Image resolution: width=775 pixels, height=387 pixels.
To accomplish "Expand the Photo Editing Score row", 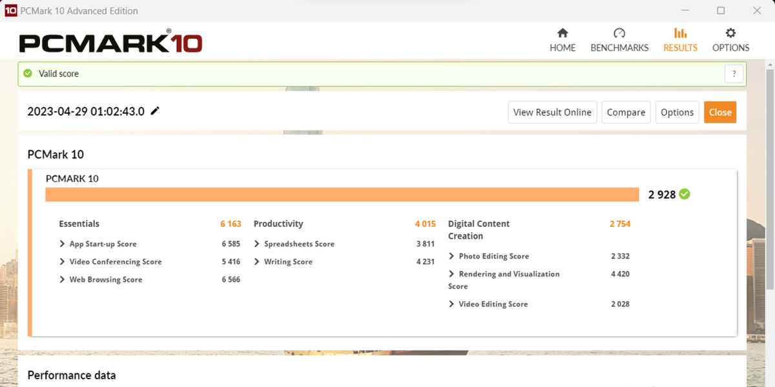I will pos(489,256).
